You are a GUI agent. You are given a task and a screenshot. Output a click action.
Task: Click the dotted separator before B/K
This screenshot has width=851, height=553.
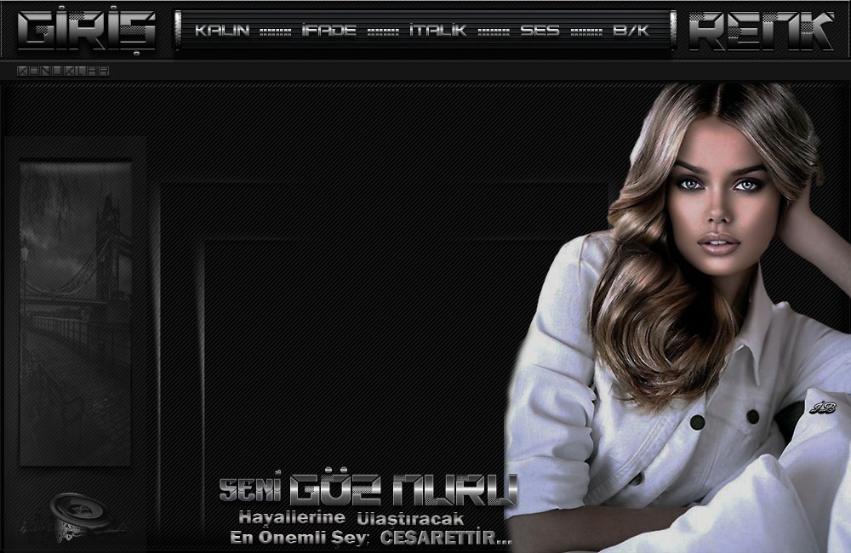coord(585,31)
